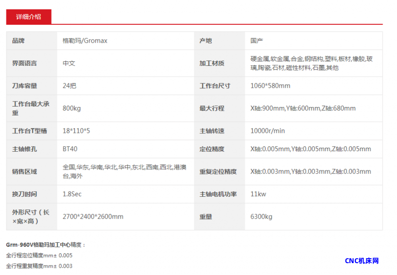
Task: Click the 18*110*5 value
Action: point(76,131)
